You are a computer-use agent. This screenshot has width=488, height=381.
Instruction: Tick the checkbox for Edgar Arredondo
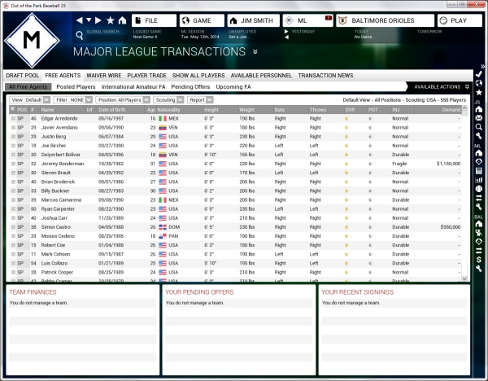pyautogui.click(x=12, y=119)
